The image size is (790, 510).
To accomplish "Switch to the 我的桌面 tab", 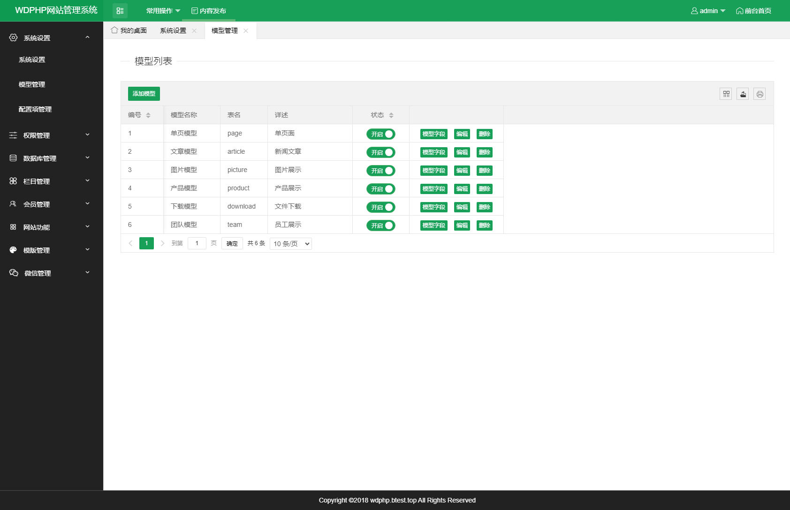I will [x=129, y=30].
